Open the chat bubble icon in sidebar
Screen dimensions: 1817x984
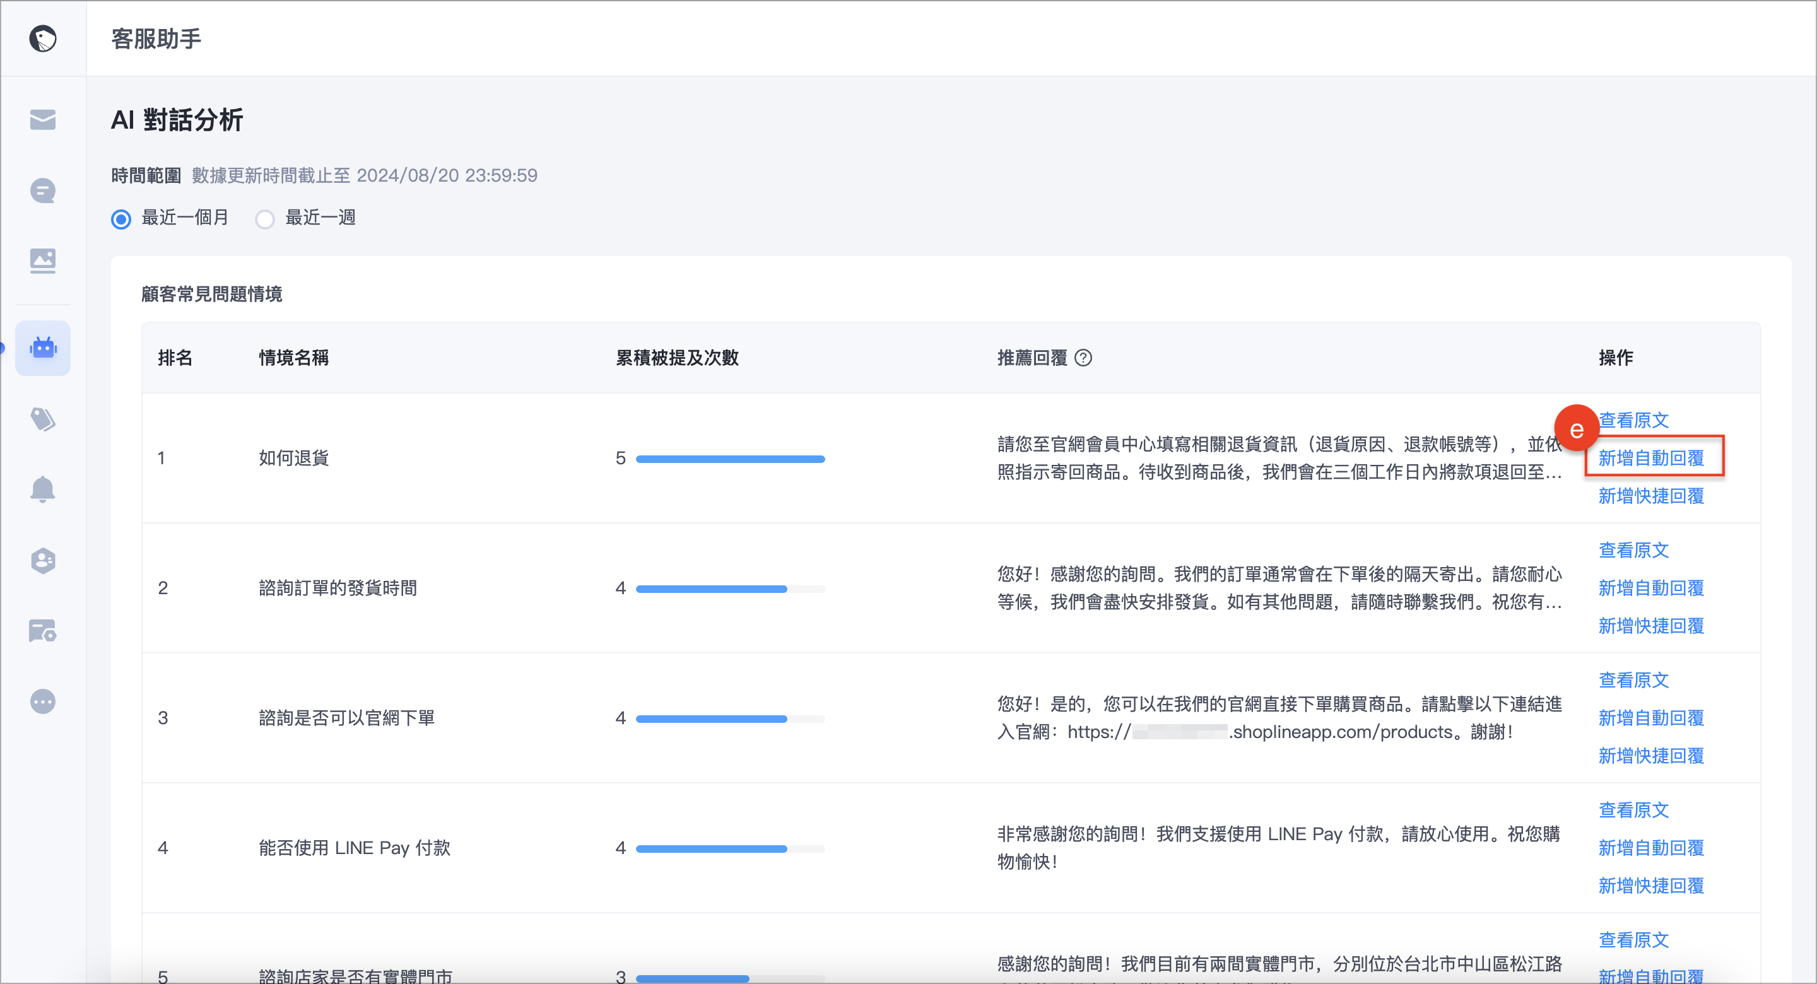coord(42,190)
